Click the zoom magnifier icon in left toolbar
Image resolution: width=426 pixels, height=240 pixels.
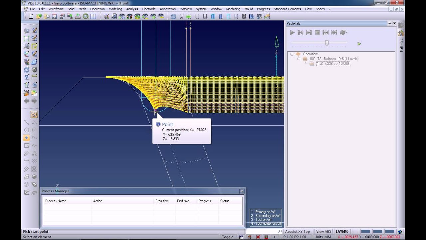pos(27,31)
